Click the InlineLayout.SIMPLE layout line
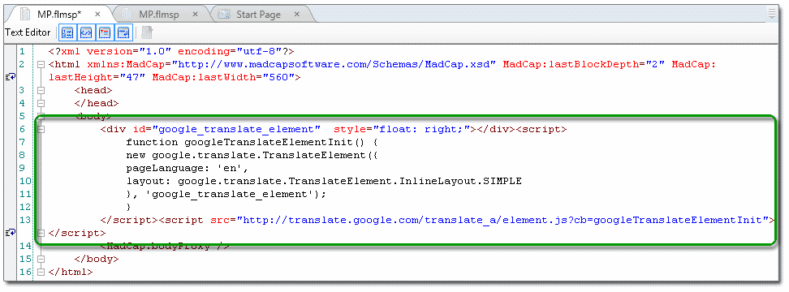Screen dimensions: 789x292 (x=324, y=181)
